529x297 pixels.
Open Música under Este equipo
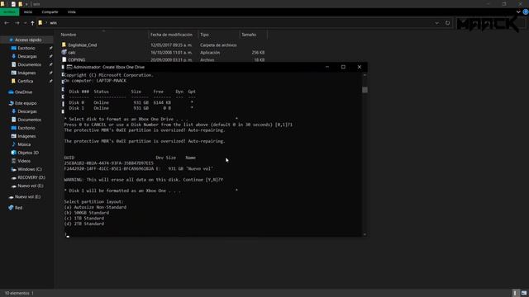pyautogui.click(x=24, y=144)
